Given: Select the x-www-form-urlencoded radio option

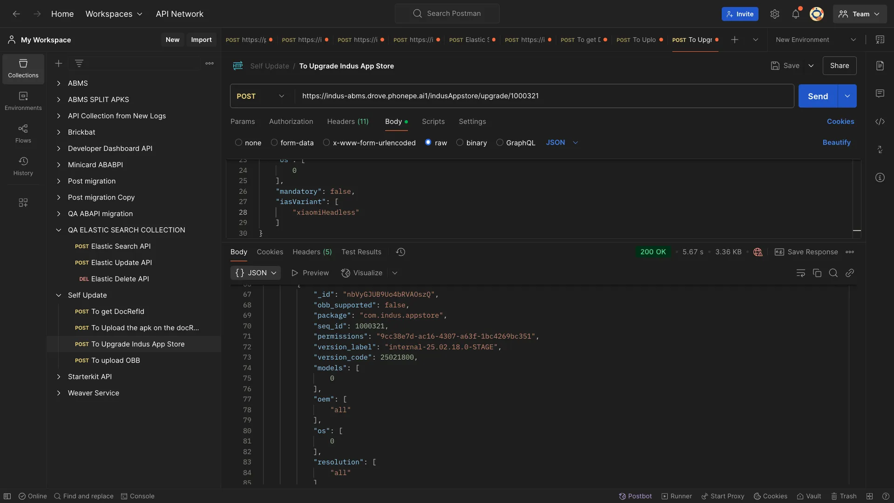Looking at the screenshot, I should pyautogui.click(x=326, y=143).
